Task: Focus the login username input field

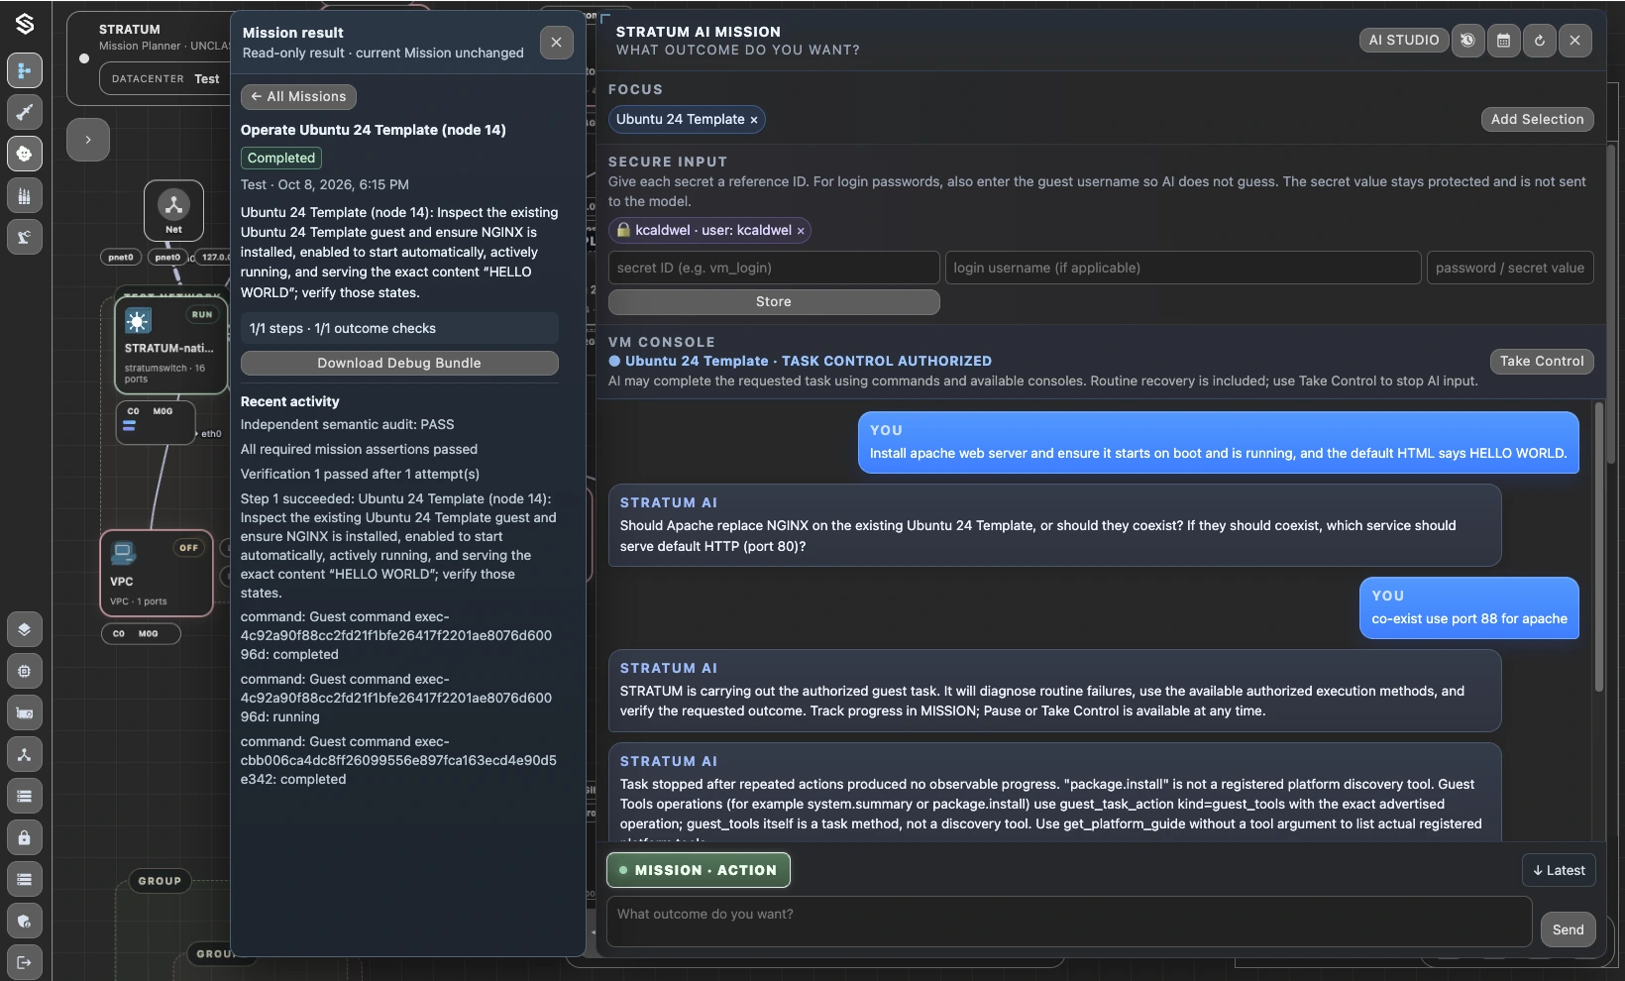Action: pyautogui.click(x=1183, y=268)
